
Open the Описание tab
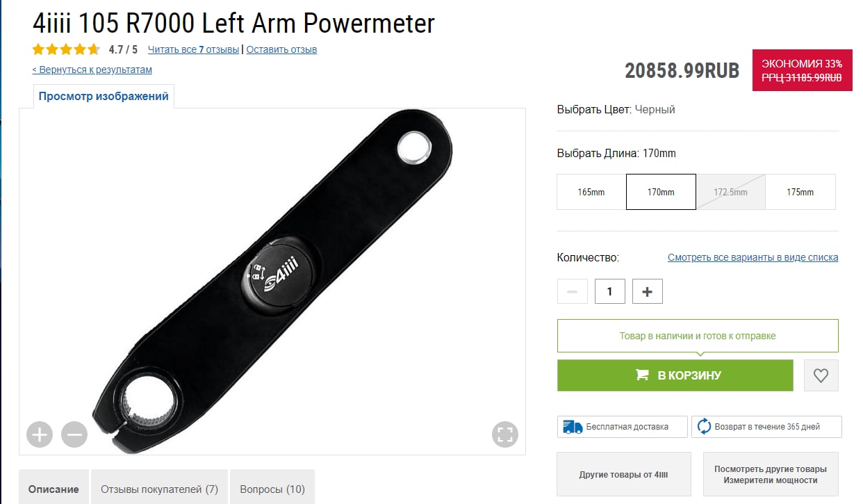coord(54,489)
